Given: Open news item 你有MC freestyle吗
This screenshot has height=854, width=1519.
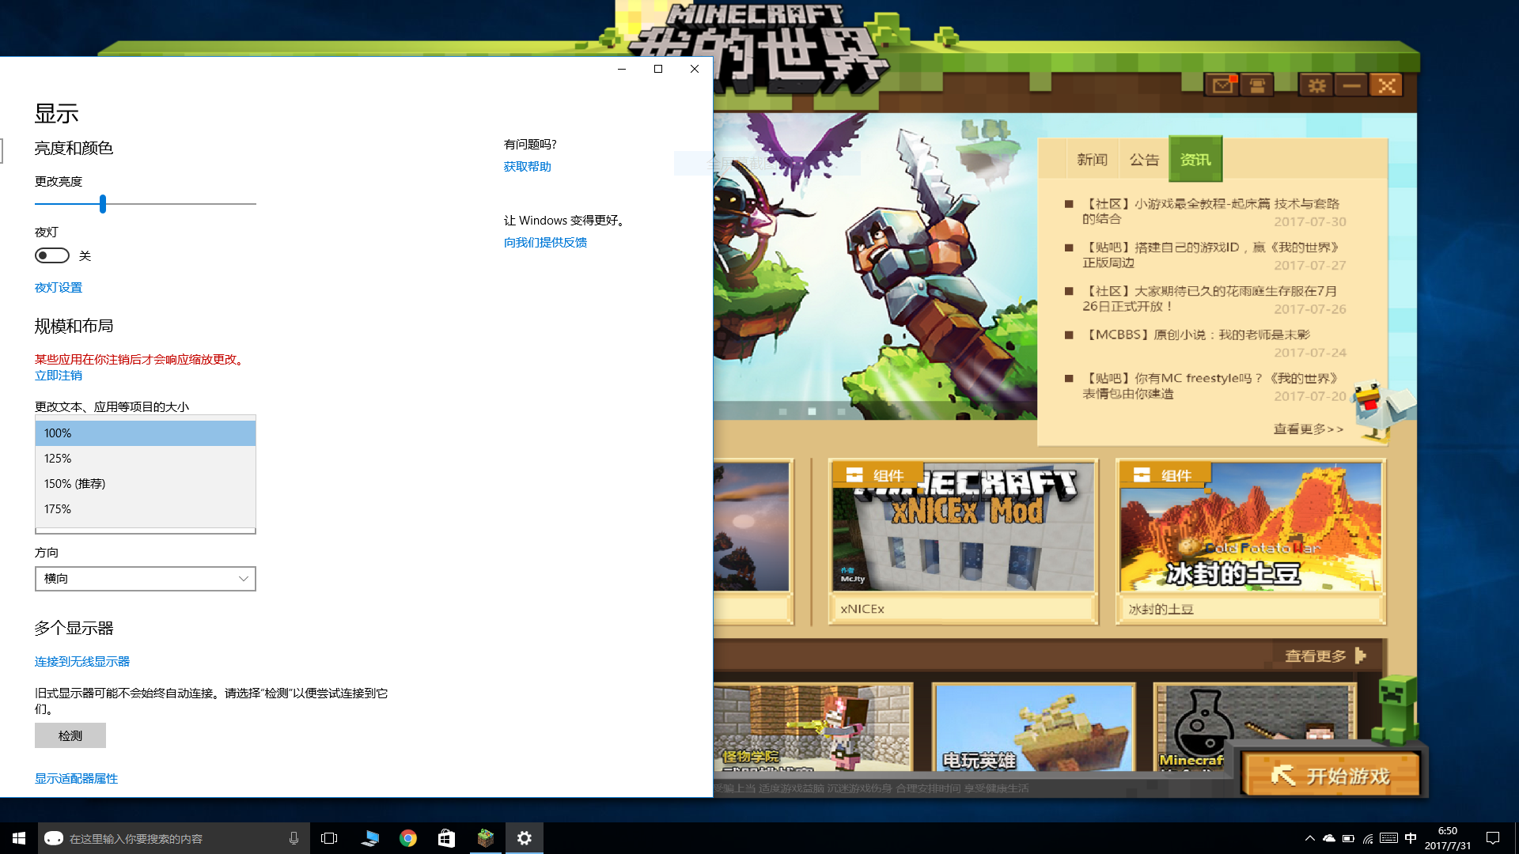Looking at the screenshot, I should click(x=1210, y=386).
